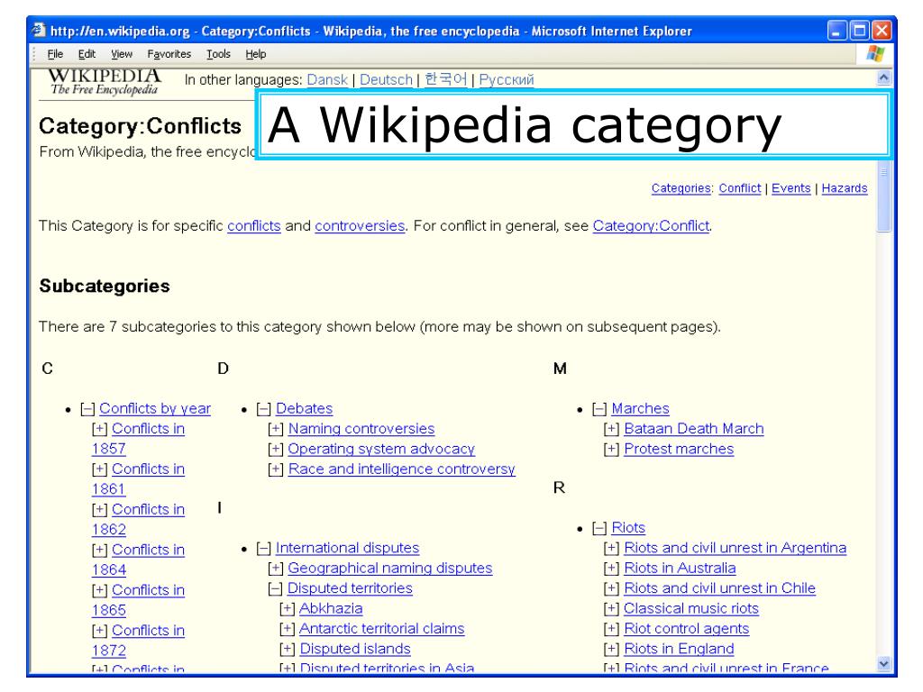This screenshot has width=923, height=692.
Task: Open the Bataan Death March category
Action: coord(694,429)
